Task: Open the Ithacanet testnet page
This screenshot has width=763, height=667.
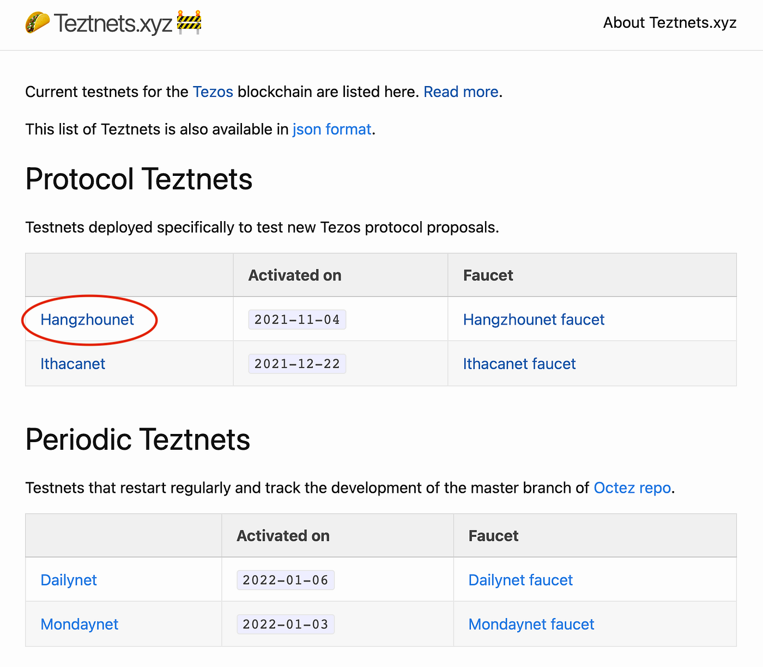Action: (73, 364)
